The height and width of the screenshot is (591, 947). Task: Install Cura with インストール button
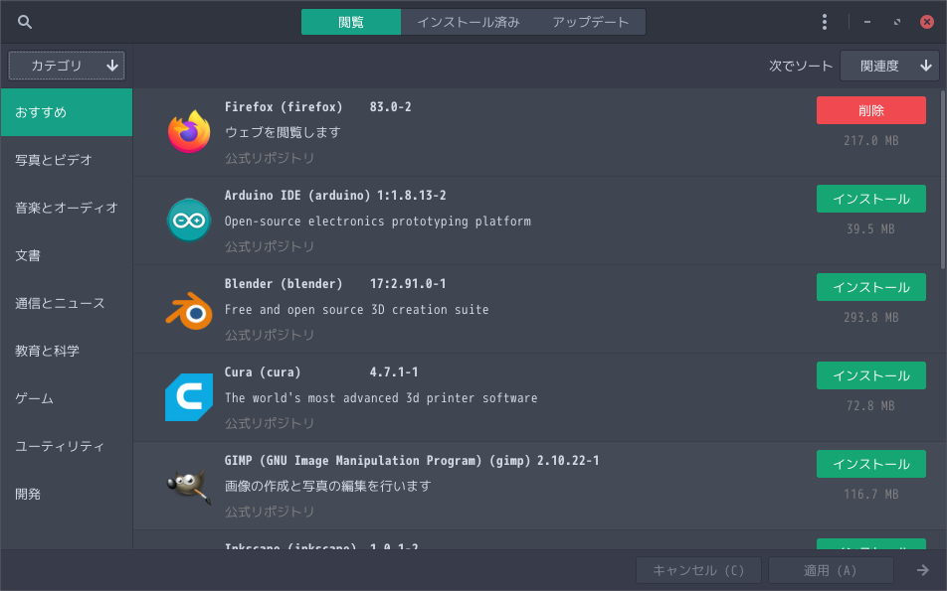pyautogui.click(x=871, y=375)
